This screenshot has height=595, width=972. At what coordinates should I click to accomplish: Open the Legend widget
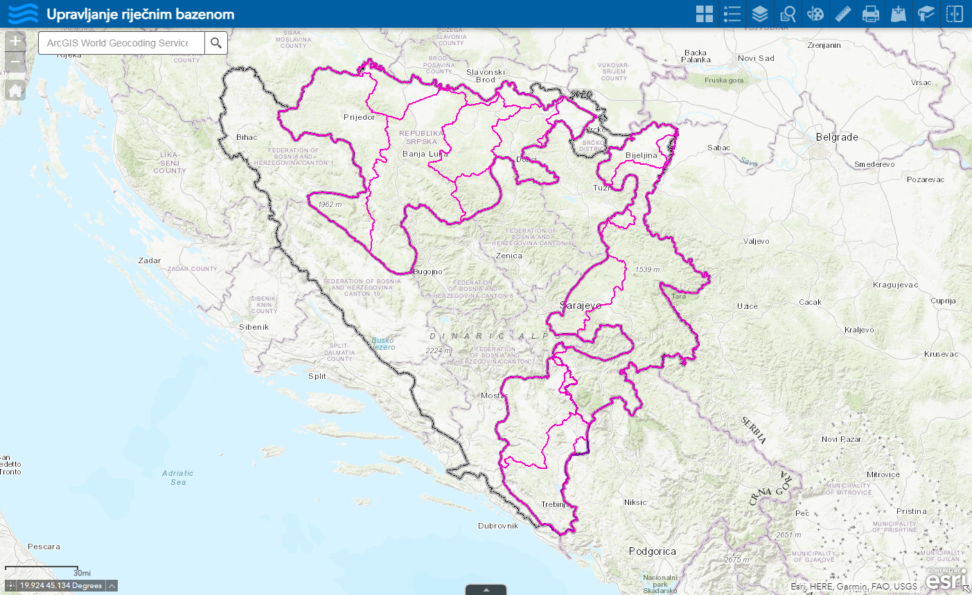tap(732, 14)
